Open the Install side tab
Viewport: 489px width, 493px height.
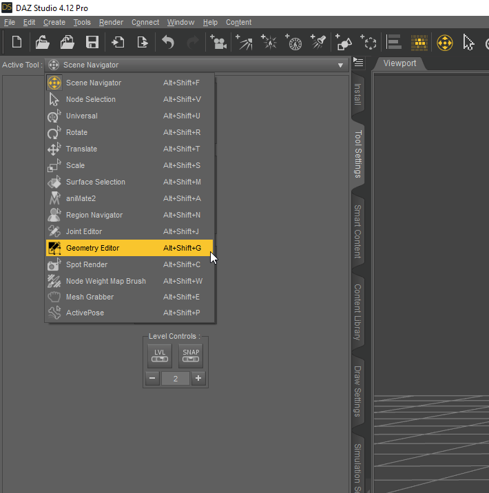[x=357, y=94]
